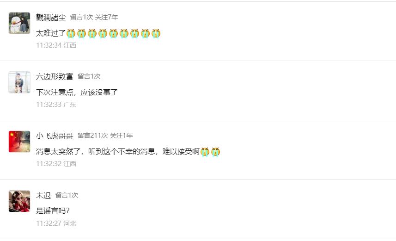
Task: Click timestamp 11:32:33 广东
Action: [56, 105]
